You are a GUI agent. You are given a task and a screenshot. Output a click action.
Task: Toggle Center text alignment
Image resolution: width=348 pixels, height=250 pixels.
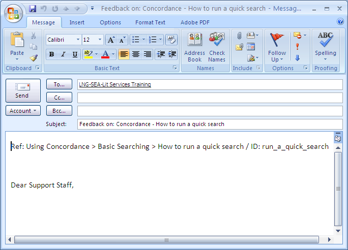[136, 54]
